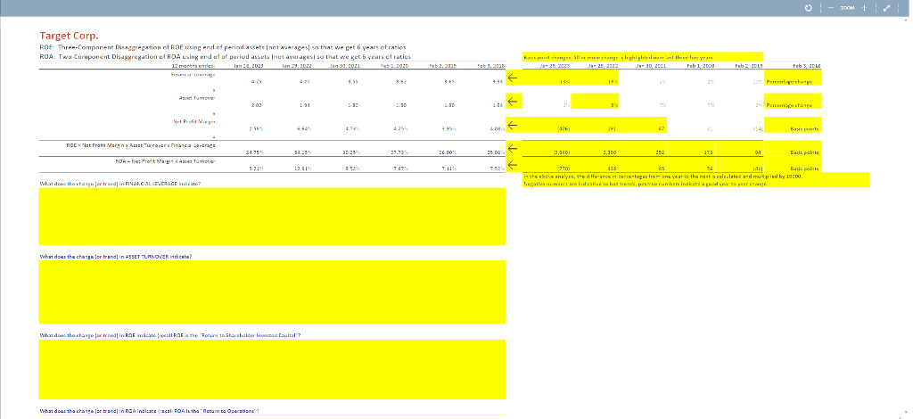
Task: Click the Net Profit Margin row label
Action: pos(196,121)
